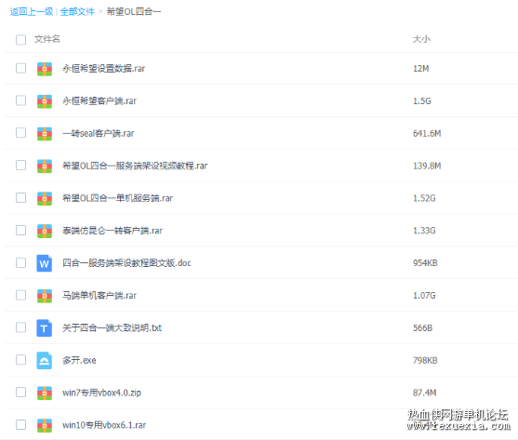Open the 全部文件 breadcrumb link
Image resolution: width=518 pixels, height=440 pixels.
[x=77, y=12]
